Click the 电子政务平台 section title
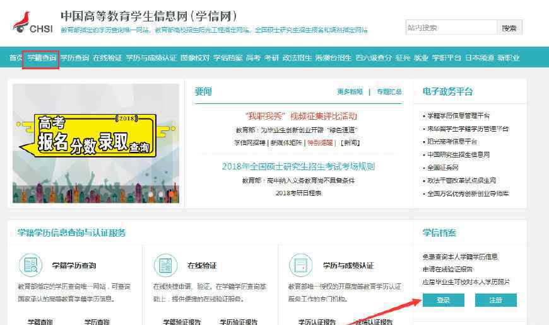Image resolution: width=549 pixels, height=325 pixels. (448, 91)
